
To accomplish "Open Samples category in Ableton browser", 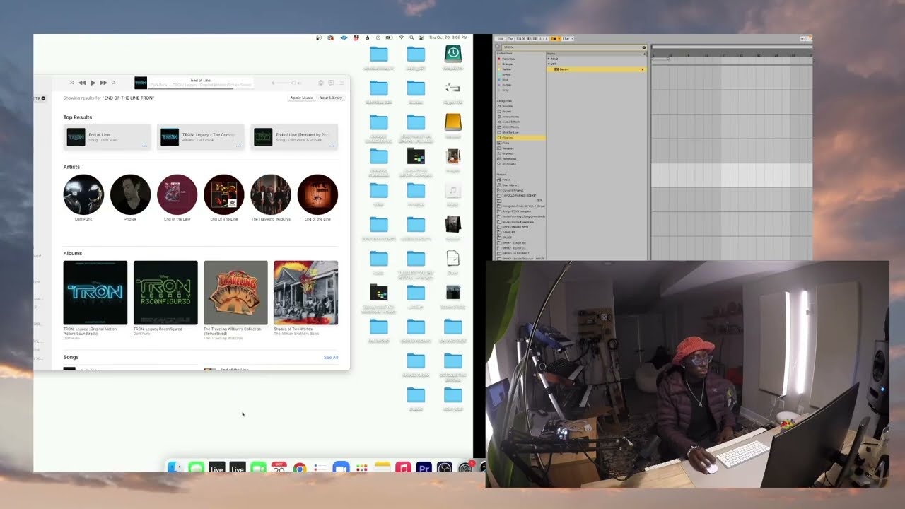I will click(x=507, y=148).
